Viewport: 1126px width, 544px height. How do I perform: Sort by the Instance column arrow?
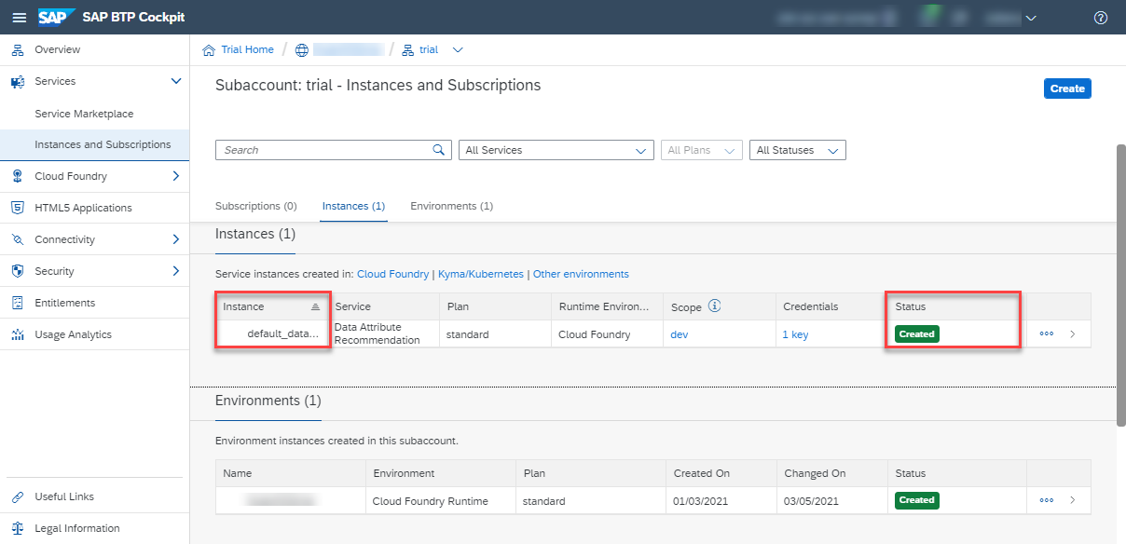click(x=315, y=306)
